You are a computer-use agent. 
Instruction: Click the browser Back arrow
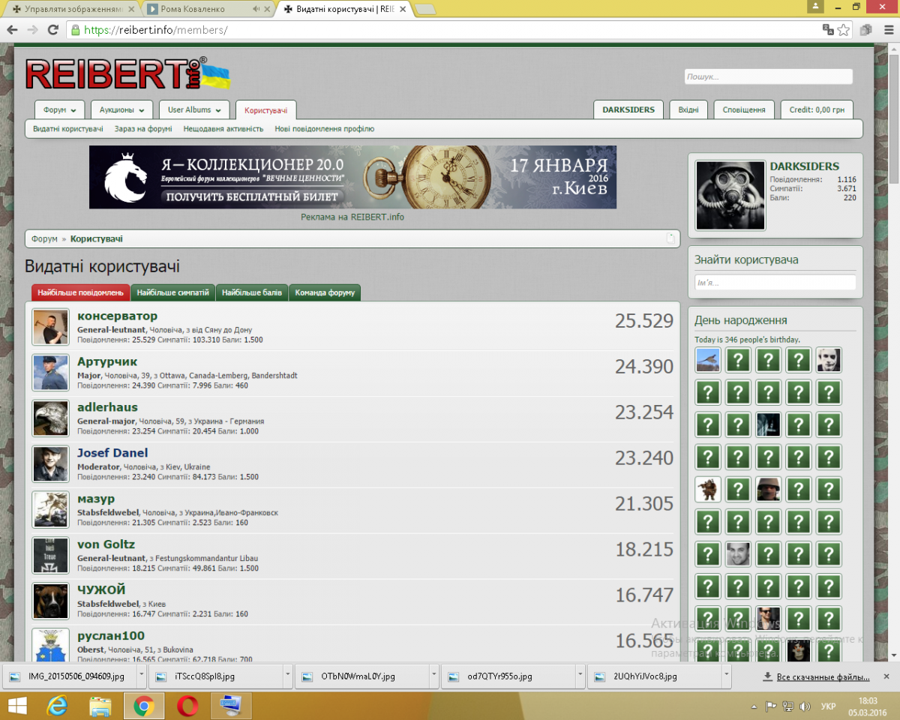pos(12,30)
